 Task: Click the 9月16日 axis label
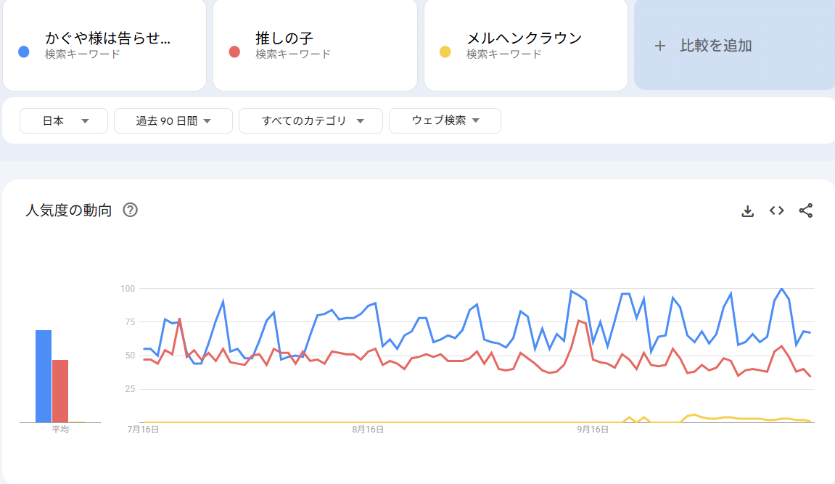point(593,430)
